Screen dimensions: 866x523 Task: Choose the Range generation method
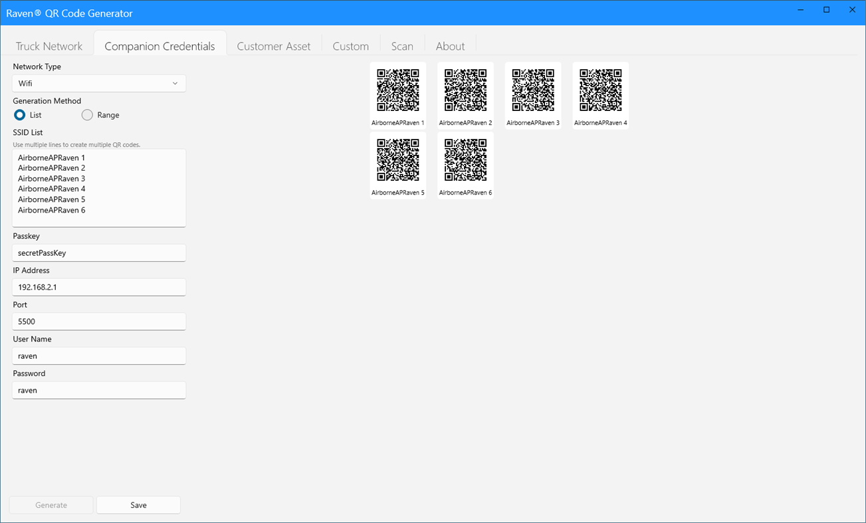100,115
